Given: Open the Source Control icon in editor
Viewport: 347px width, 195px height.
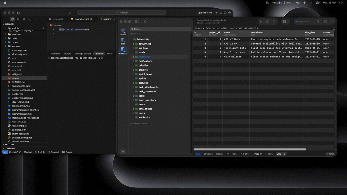Looking at the screenshot, I should (x=24, y=19).
